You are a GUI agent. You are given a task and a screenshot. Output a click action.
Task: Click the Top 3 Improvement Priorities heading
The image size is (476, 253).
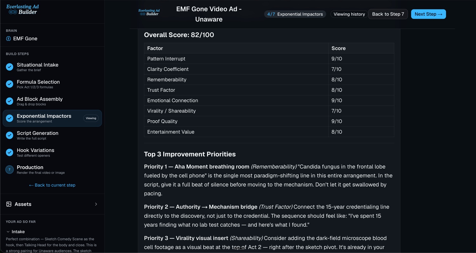190,154
